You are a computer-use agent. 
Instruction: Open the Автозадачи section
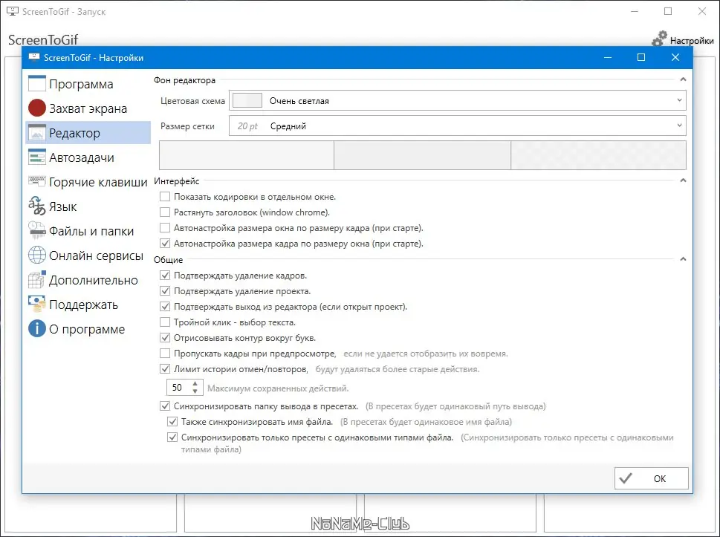pos(88,158)
